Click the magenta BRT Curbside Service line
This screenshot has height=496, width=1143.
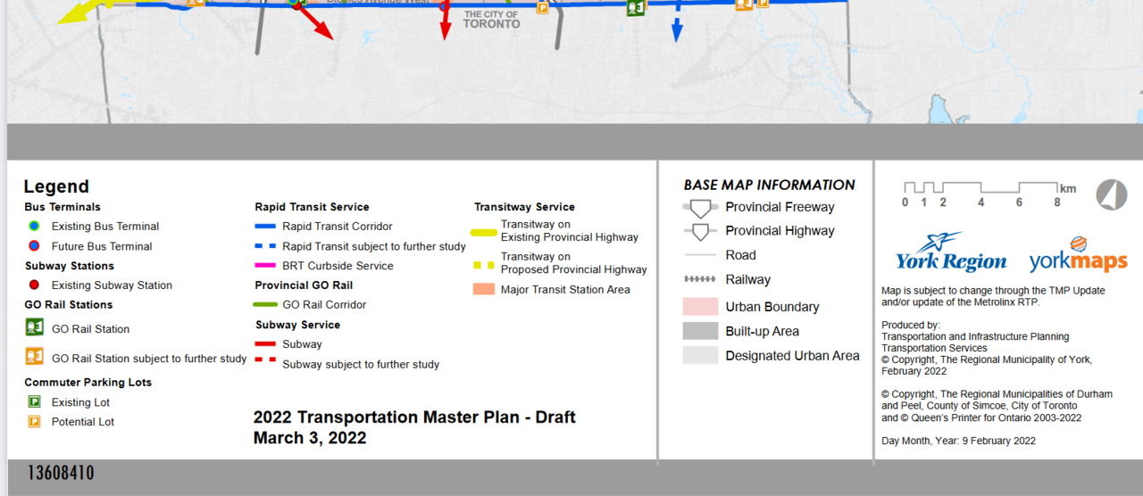264,266
